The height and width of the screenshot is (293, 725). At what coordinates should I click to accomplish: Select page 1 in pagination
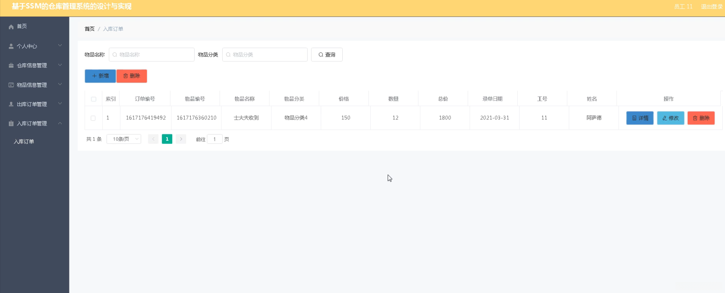click(x=167, y=139)
